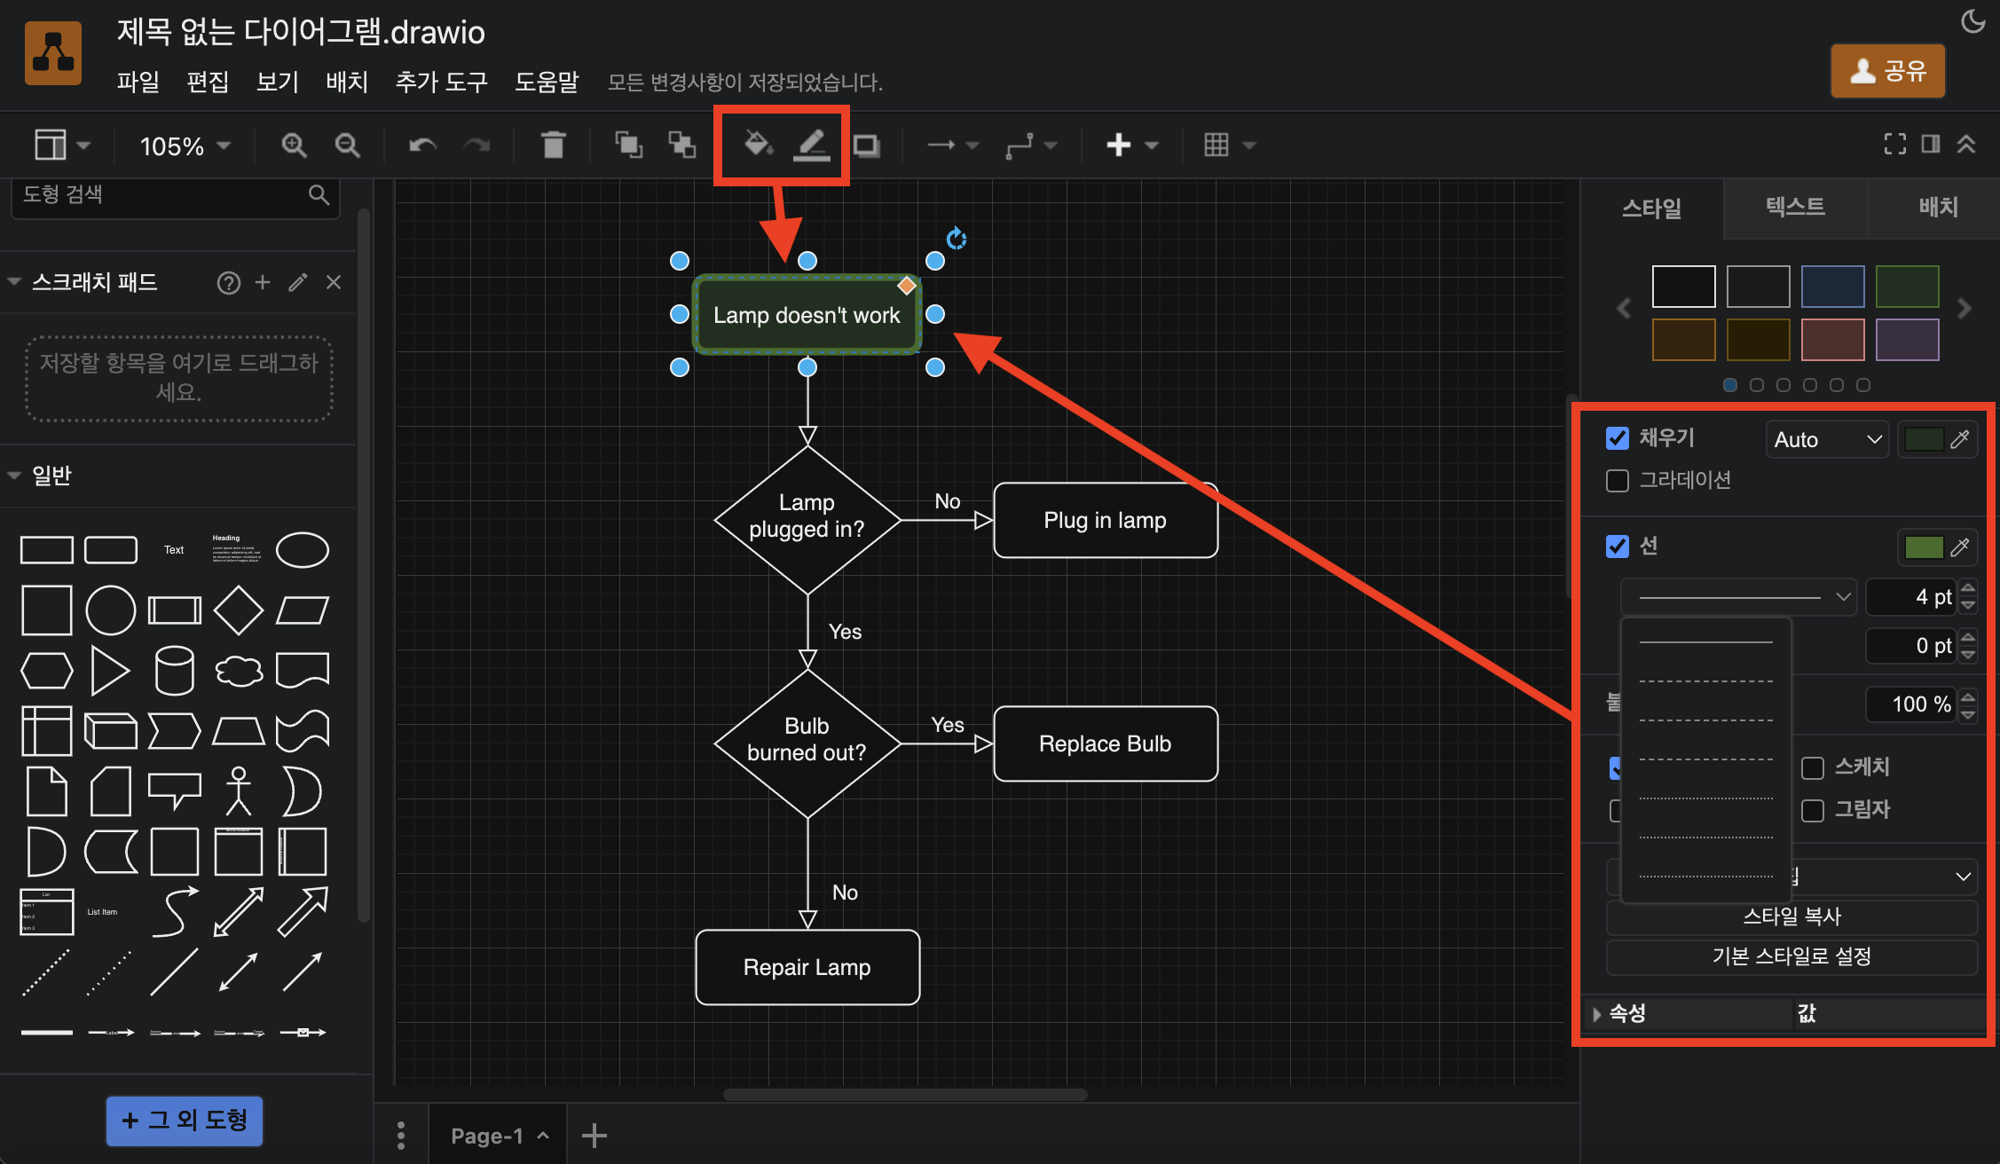
Task: Edit the scratchpad with pencil icon
Action: click(x=298, y=282)
